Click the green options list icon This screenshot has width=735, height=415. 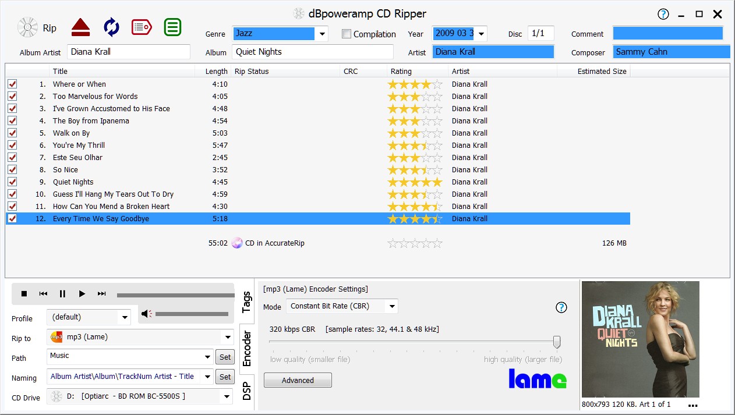click(x=172, y=27)
